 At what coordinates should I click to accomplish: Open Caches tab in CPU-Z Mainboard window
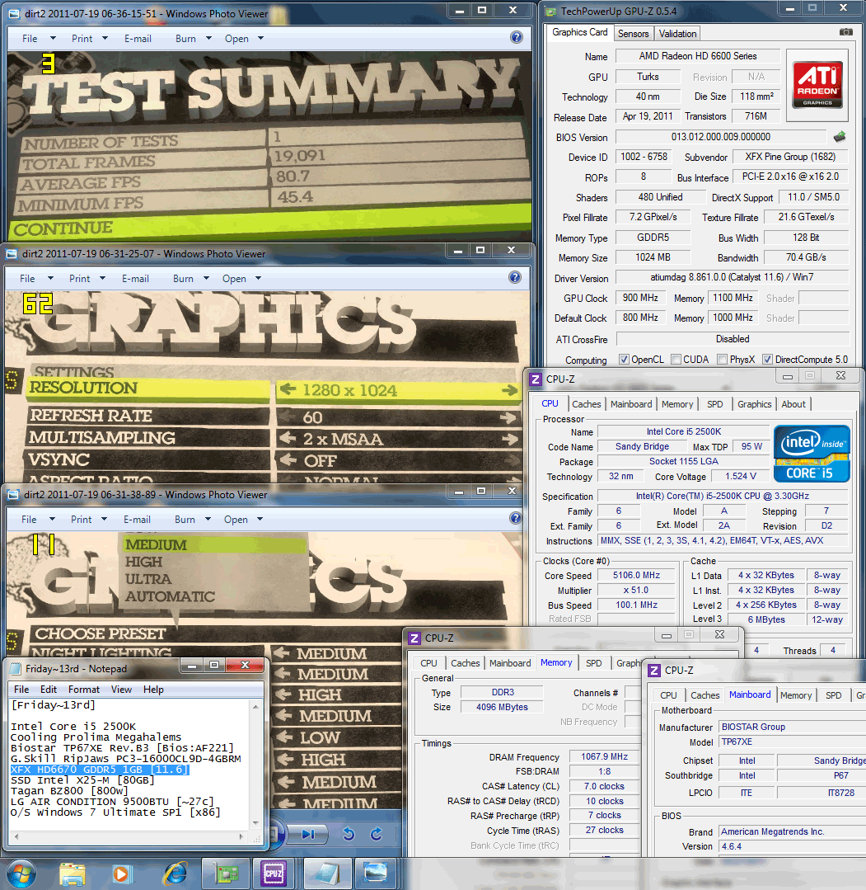pos(705,695)
